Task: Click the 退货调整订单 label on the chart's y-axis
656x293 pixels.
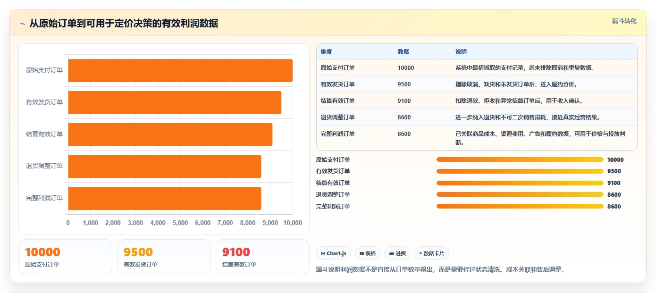Action: pos(44,166)
